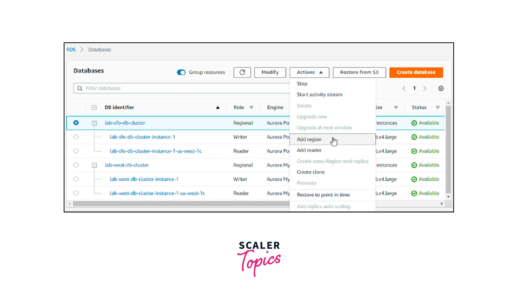
Task: Close the Actions dropdown menu
Action: 309,72
